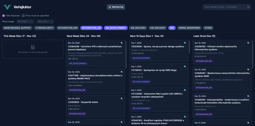Click INTEGRATION_SW tag on VZ009765 card
Image resolution: width=255 pixels, height=126 pixels.
[x=204, y=61]
